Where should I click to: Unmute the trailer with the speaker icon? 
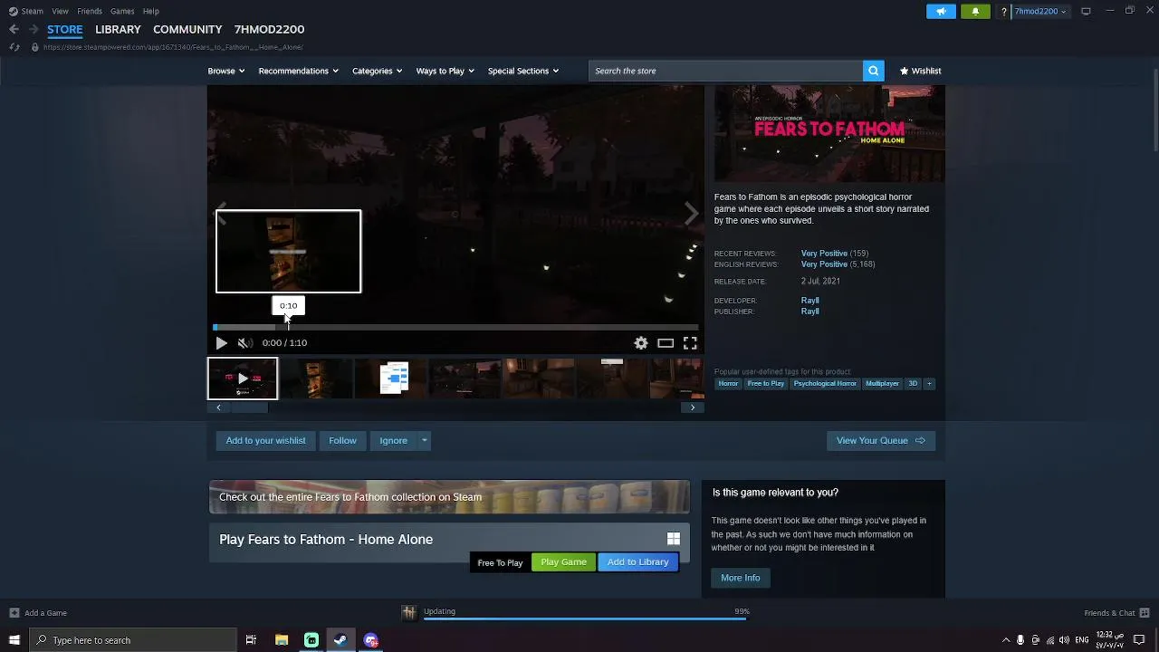tap(244, 342)
